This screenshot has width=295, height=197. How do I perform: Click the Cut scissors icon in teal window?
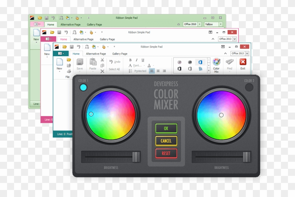(x=102, y=60)
